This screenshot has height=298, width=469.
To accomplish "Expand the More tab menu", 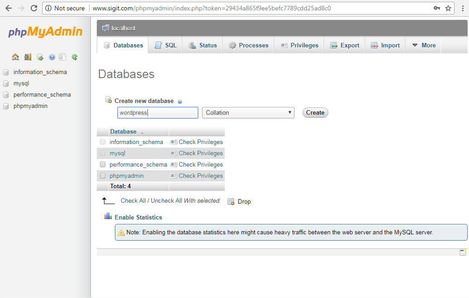I will pyautogui.click(x=424, y=46).
